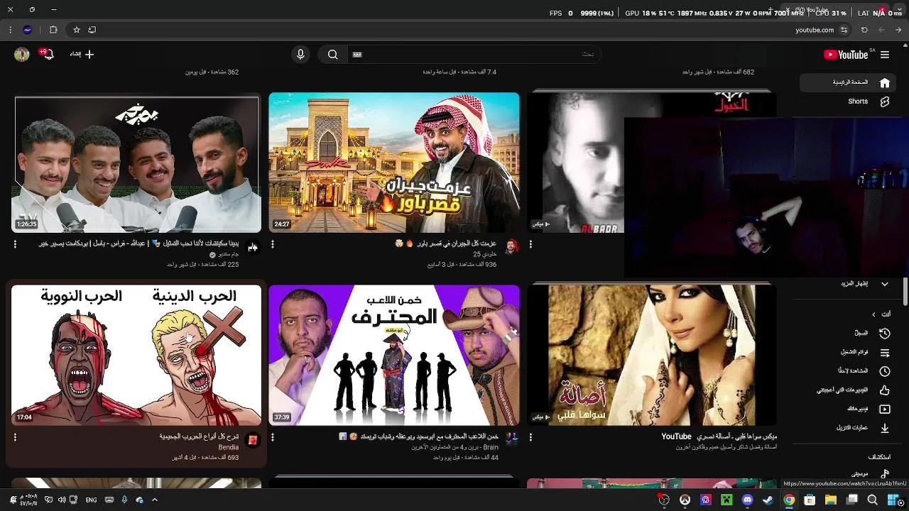Open Minecraft creeper icon in taskbar
Viewport: 909px width, 511px height.
pos(726,500)
